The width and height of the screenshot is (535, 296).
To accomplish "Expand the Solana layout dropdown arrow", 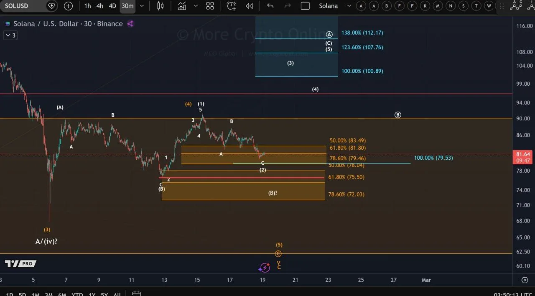I will (x=349, y=6).
